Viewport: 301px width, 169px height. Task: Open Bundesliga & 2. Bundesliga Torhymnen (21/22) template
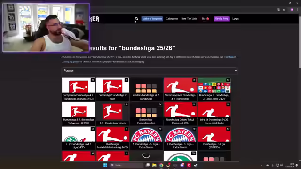coord(79,114)
